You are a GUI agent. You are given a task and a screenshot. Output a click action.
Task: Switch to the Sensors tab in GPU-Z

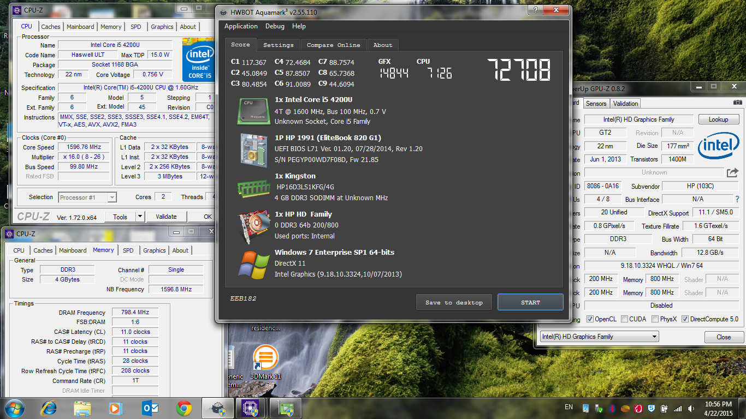[596, 103]
